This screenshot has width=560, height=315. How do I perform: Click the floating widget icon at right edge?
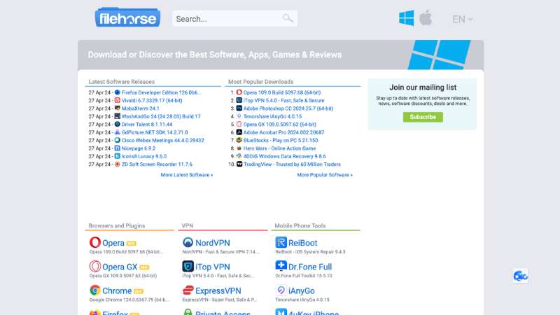(x=520, y=276)
